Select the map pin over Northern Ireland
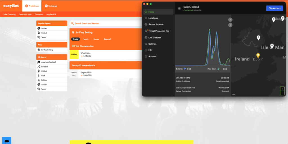The height and width of the screenshot is (144, 288). (x=258, y=38)
